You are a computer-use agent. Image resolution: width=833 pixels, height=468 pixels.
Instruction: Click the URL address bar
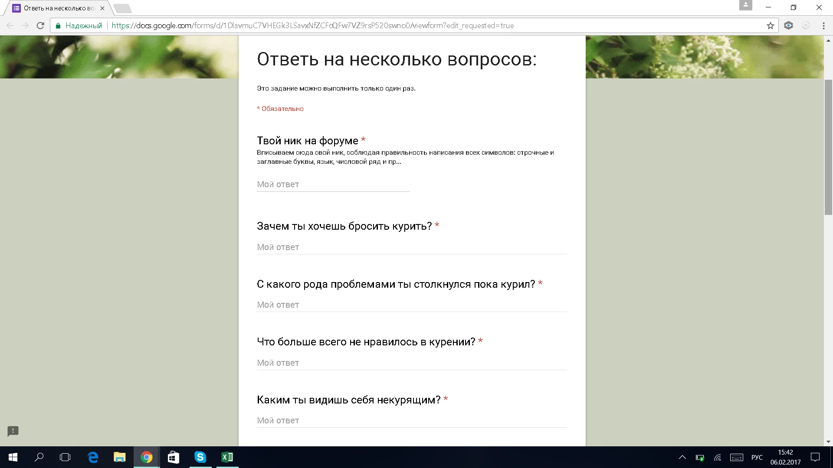pyautogui.click(x=390, y=26)
